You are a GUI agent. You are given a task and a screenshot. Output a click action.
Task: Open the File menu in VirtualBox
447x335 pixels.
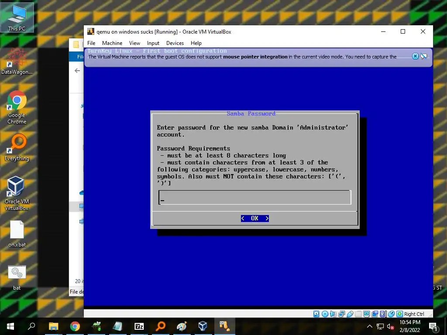coord(91,43)
